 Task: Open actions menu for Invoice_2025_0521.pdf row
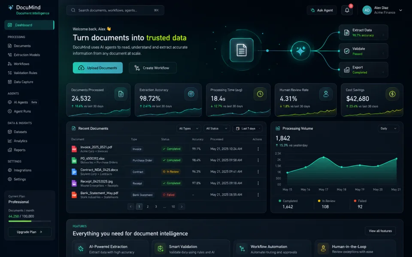(x=258, y=149)
